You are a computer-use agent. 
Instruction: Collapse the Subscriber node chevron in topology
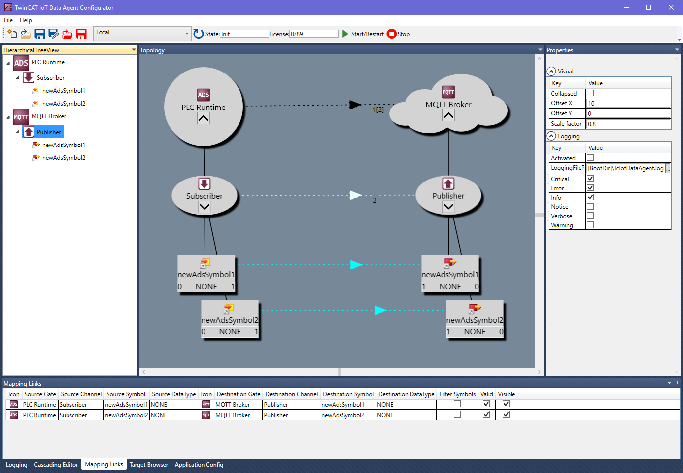coord(205,207)
